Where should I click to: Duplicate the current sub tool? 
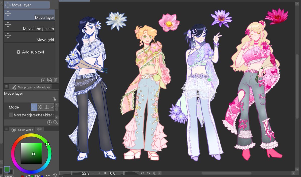(x=49, y=80)
